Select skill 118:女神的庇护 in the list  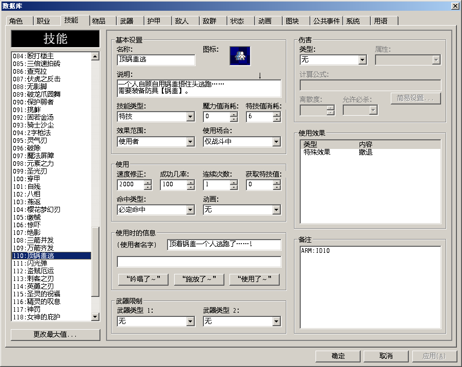pyautogui.click(x=52, y=317)
